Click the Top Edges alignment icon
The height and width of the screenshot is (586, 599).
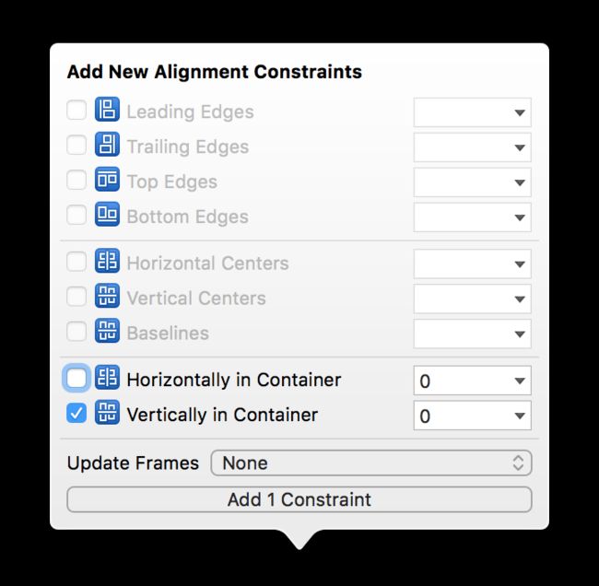click(x=107, y=179)
